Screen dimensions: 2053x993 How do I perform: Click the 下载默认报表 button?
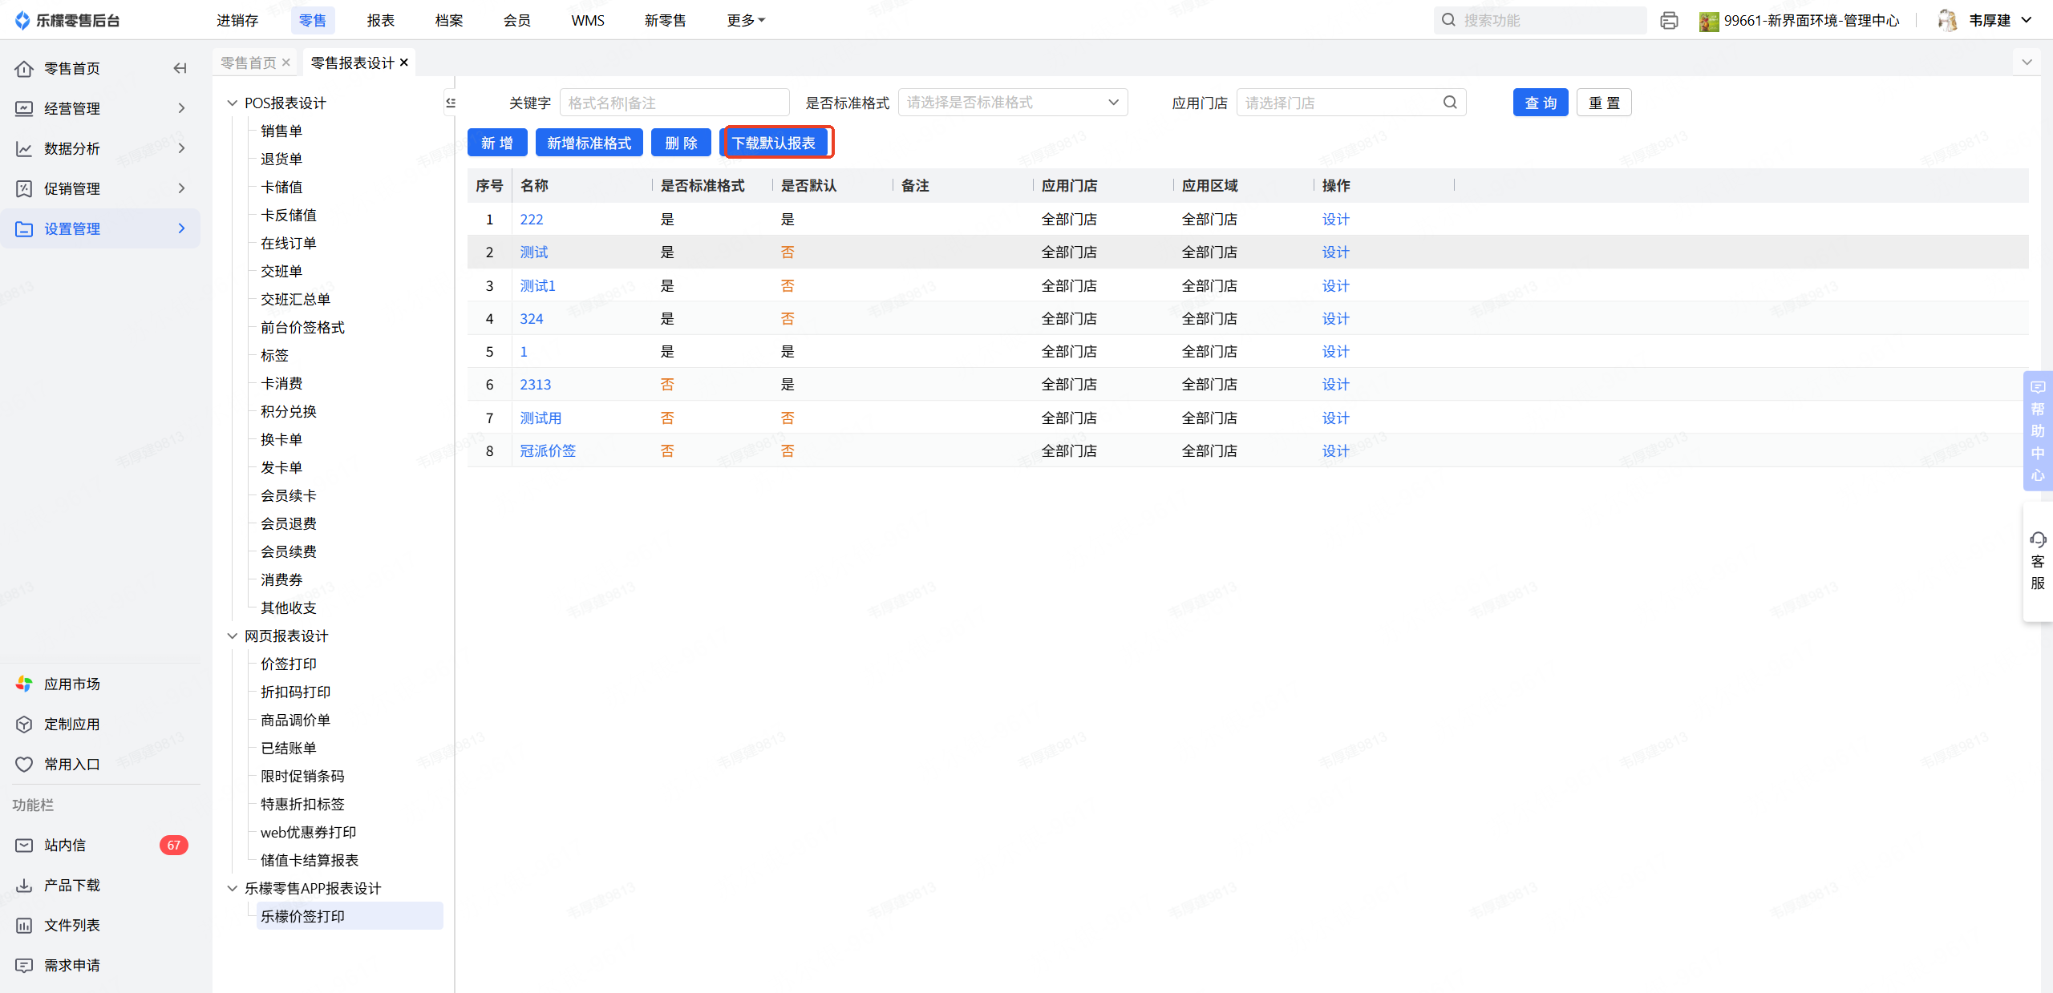tap(774, 143)
